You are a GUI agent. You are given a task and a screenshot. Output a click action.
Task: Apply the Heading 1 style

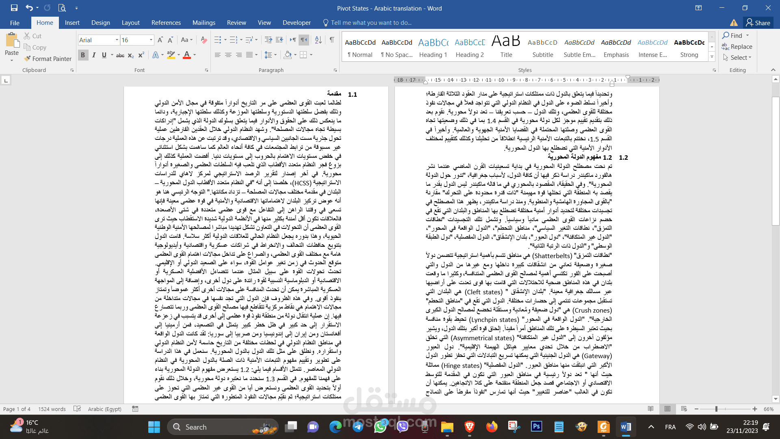tap(433, 48)
